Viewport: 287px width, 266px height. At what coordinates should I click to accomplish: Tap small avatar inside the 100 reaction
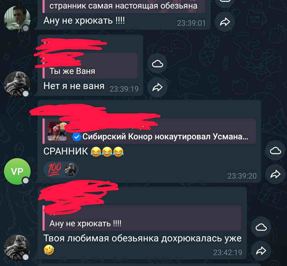(70, 170)
